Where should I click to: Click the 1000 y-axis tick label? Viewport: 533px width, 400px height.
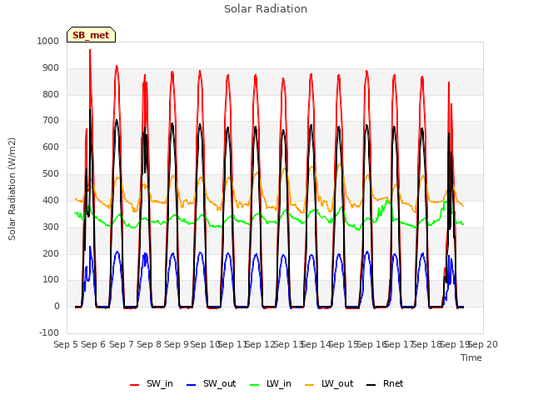tap(48, 41)
